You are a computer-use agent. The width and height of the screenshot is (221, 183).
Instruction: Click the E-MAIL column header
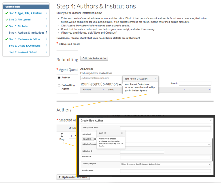(x=111, y=90)
